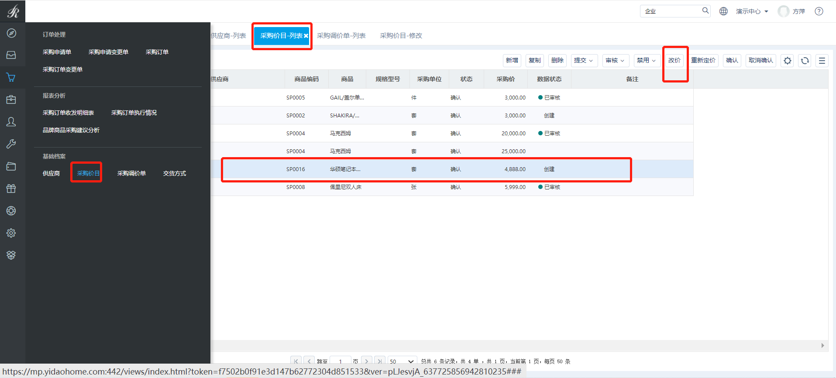The height and width of the screenshot is (378, 836).
Task: Open 采购申请单 menu item
Action: pyautogui.click(x=57, y=52)
